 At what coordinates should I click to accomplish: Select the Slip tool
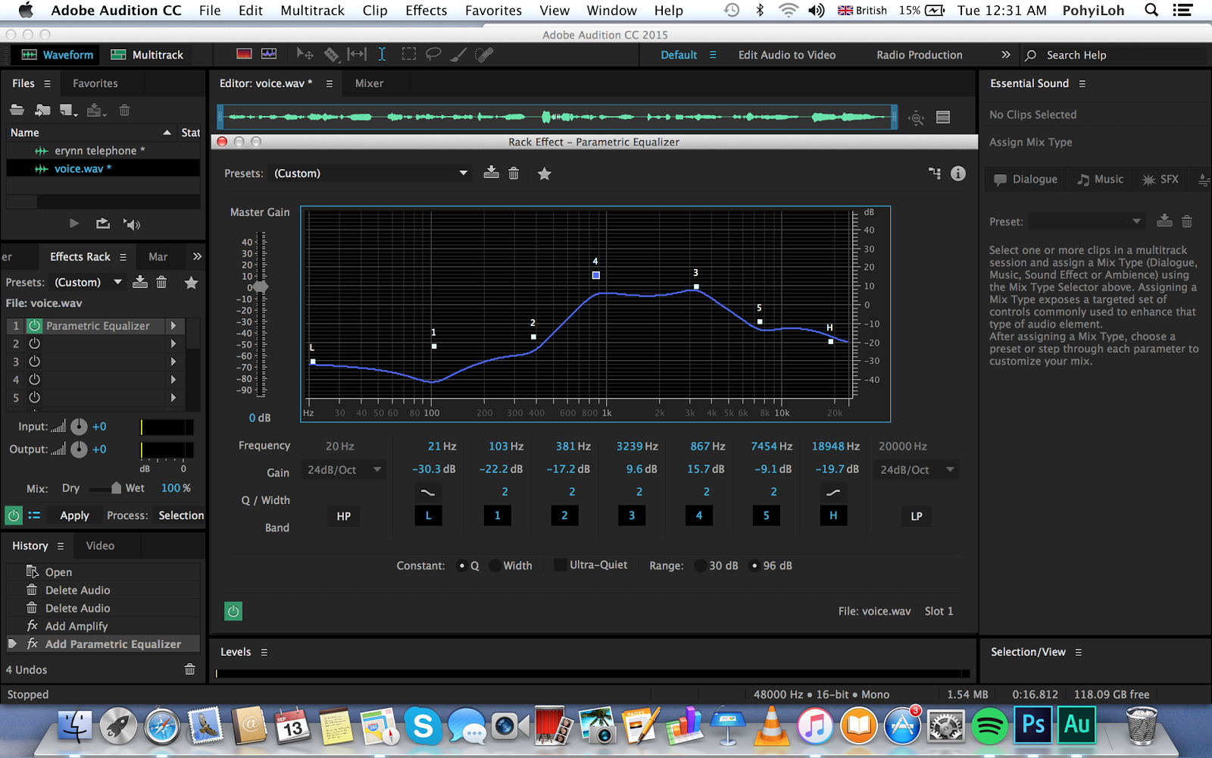(357, 54)
